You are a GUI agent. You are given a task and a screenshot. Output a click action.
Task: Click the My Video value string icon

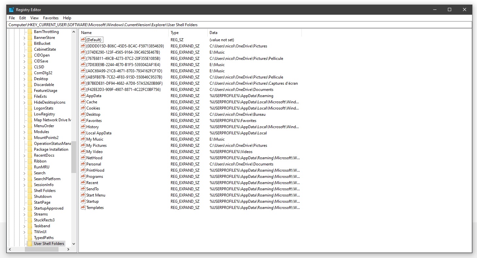83,152
